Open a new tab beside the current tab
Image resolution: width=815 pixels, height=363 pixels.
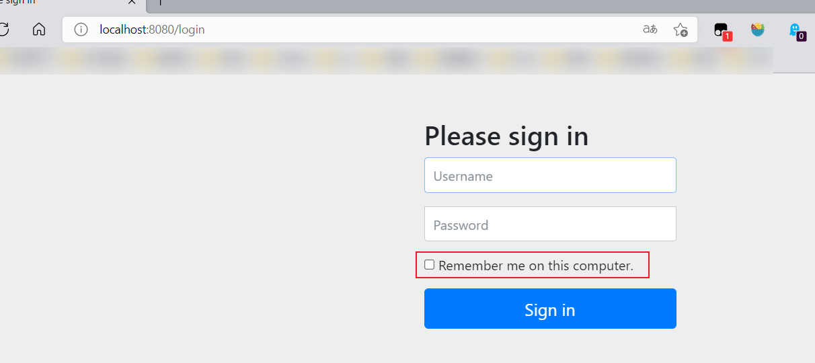[160, 3]
